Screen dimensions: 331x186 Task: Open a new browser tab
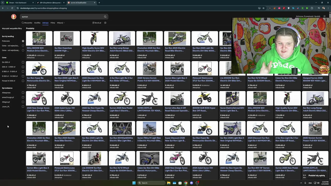pyautogui.click(x=99, y=3)
